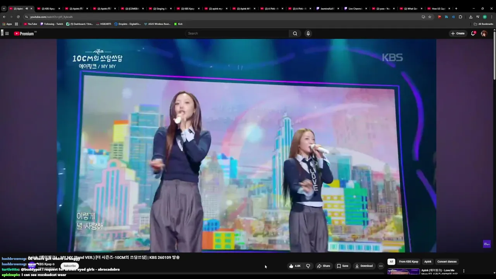Click the purple channel watermark on video
Viewport: 496px width, 279px height.
point(487,244)
